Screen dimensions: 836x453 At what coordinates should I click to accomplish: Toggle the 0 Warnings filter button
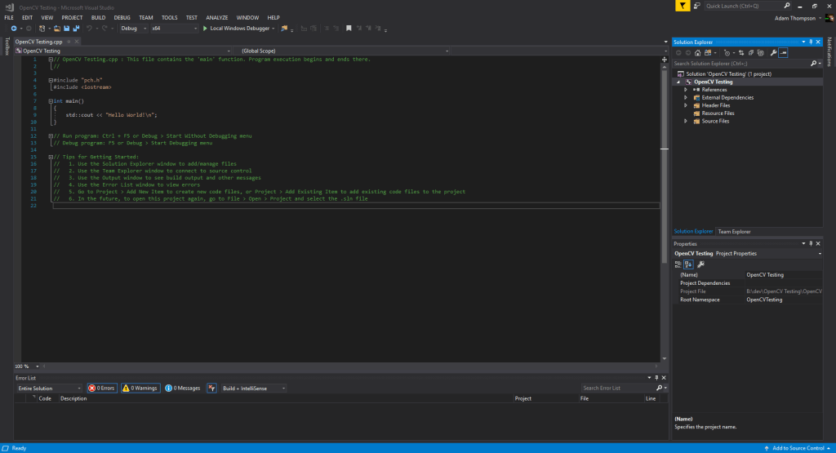[x=140, y=388]
